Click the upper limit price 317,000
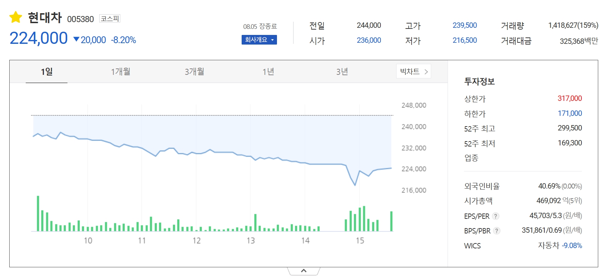The width and height of the screenshot is (610, 278). point(570,98)
